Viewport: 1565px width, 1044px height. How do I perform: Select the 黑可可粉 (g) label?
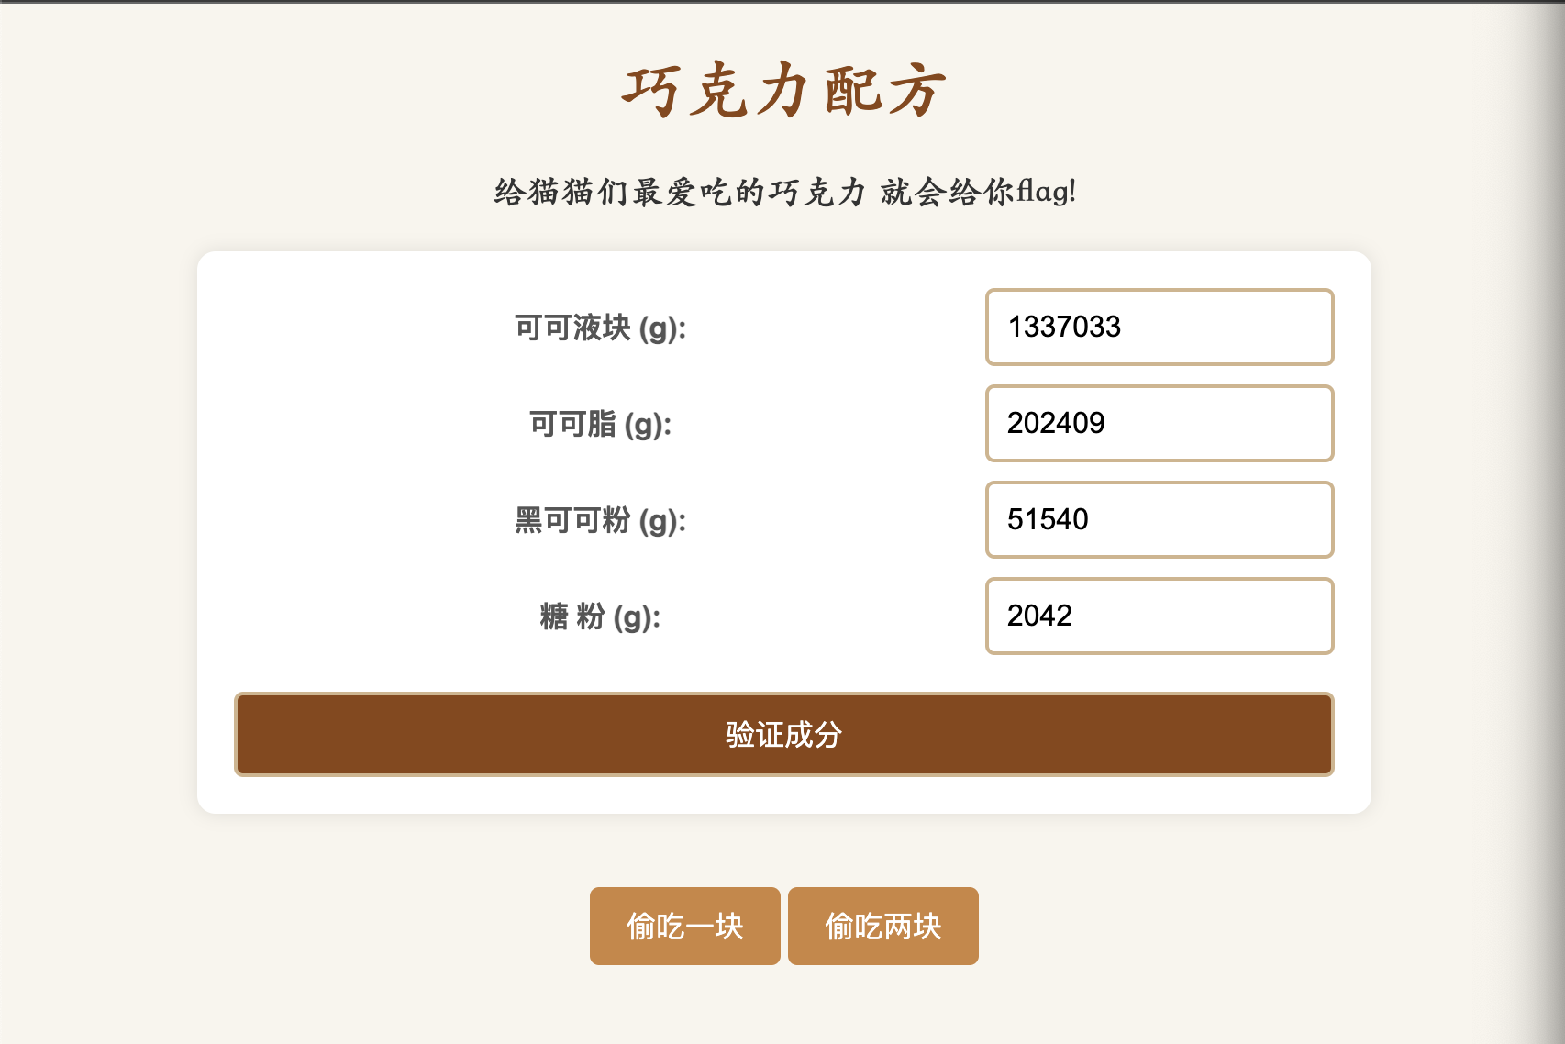tap(600, 520)
